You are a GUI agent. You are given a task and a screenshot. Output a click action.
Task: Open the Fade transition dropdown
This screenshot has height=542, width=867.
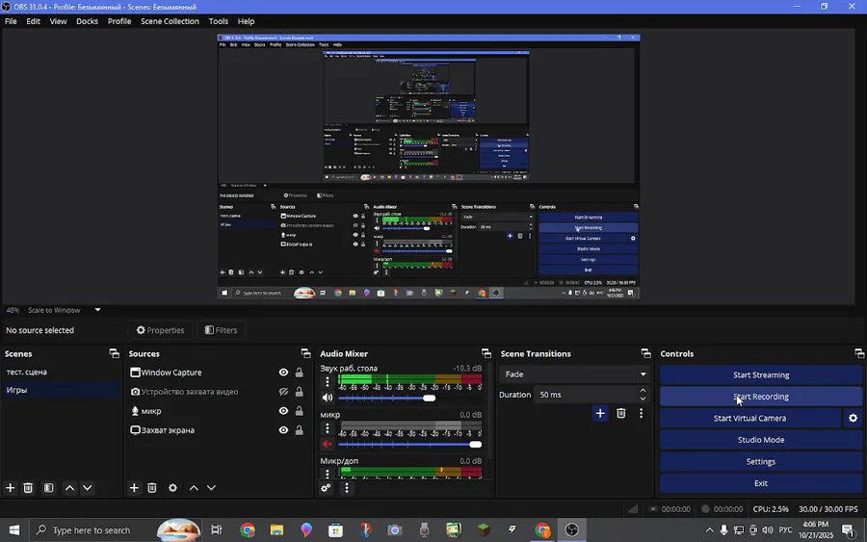[x=574, y=374]
